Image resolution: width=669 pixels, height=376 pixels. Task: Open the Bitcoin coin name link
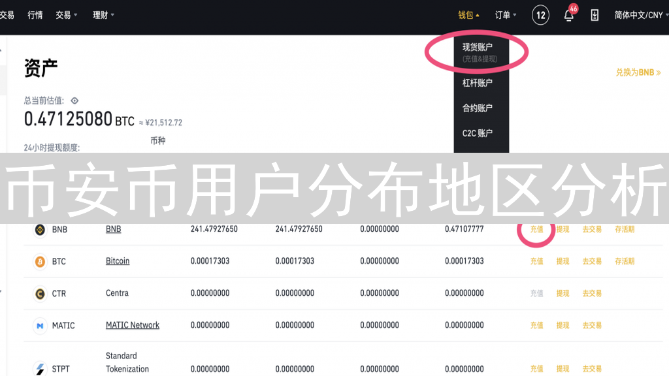click(118, 261)
